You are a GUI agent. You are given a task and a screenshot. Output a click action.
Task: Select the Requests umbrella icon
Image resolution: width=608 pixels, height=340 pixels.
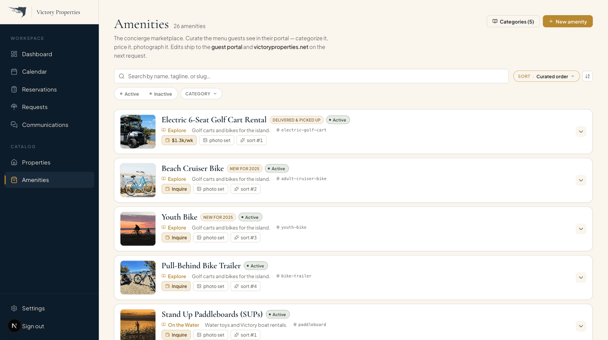coord(14,107)
